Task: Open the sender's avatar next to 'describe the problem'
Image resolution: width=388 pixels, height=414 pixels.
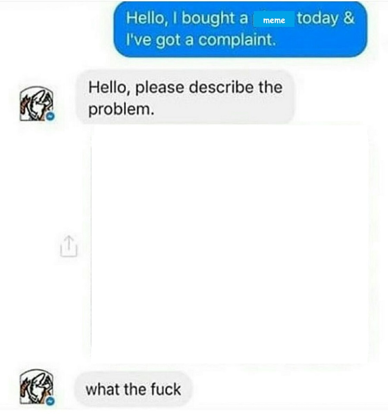Action: (x=37, y=104)
